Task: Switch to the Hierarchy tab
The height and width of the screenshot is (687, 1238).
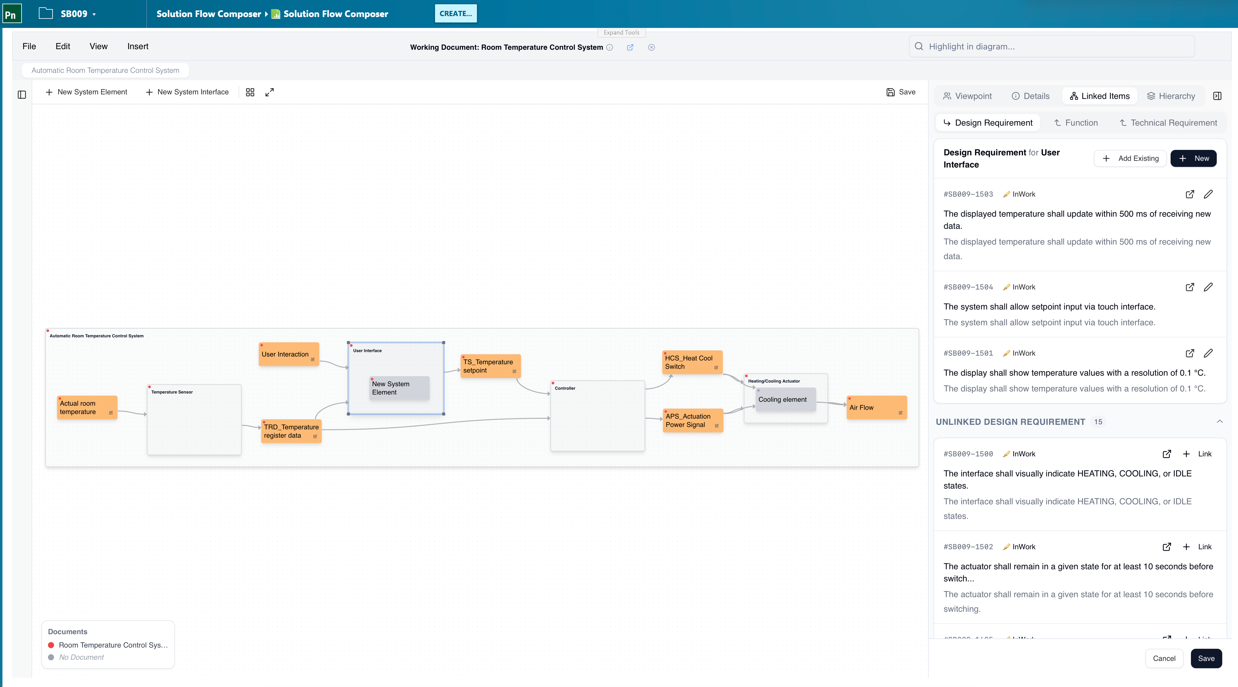Action: [1171, 96]
